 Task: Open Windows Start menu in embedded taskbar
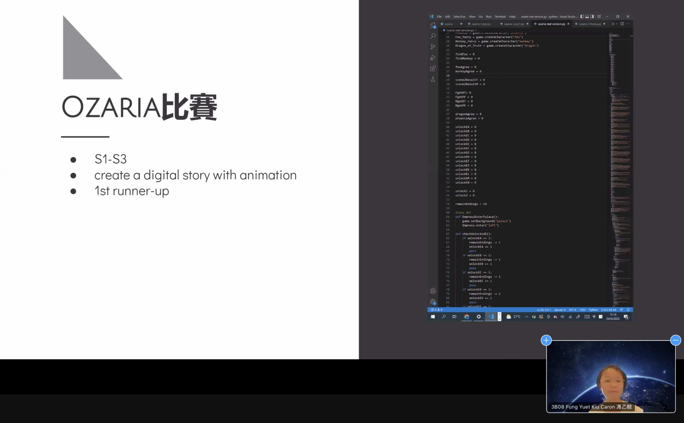[433, 317]
